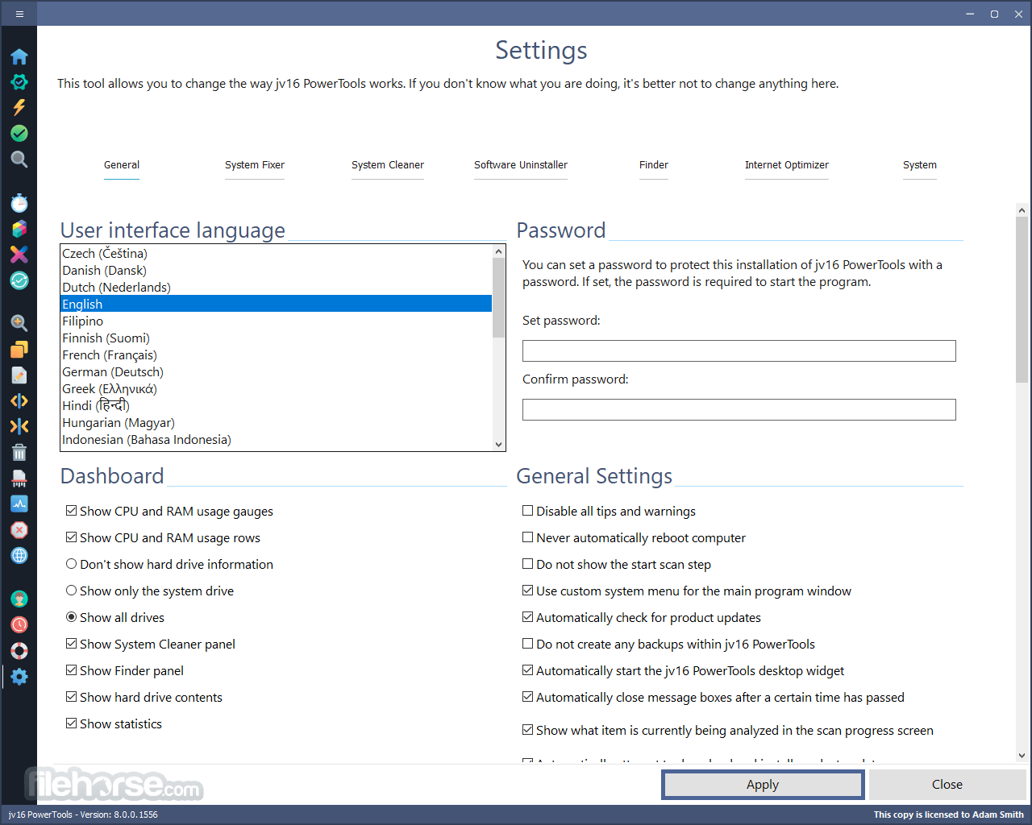
Task: Switch to the System tab
Action: pyautogui.click(x=920, y=165)
